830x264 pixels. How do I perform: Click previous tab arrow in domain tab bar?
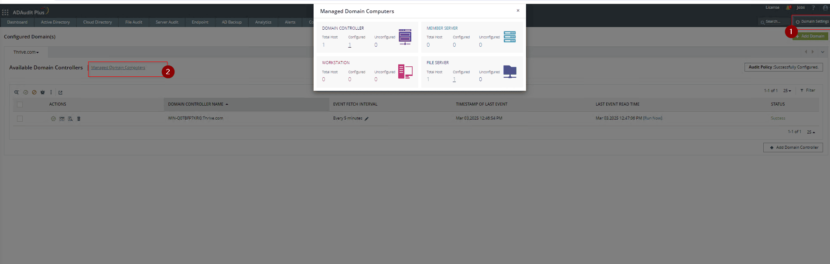pos(806,52)
